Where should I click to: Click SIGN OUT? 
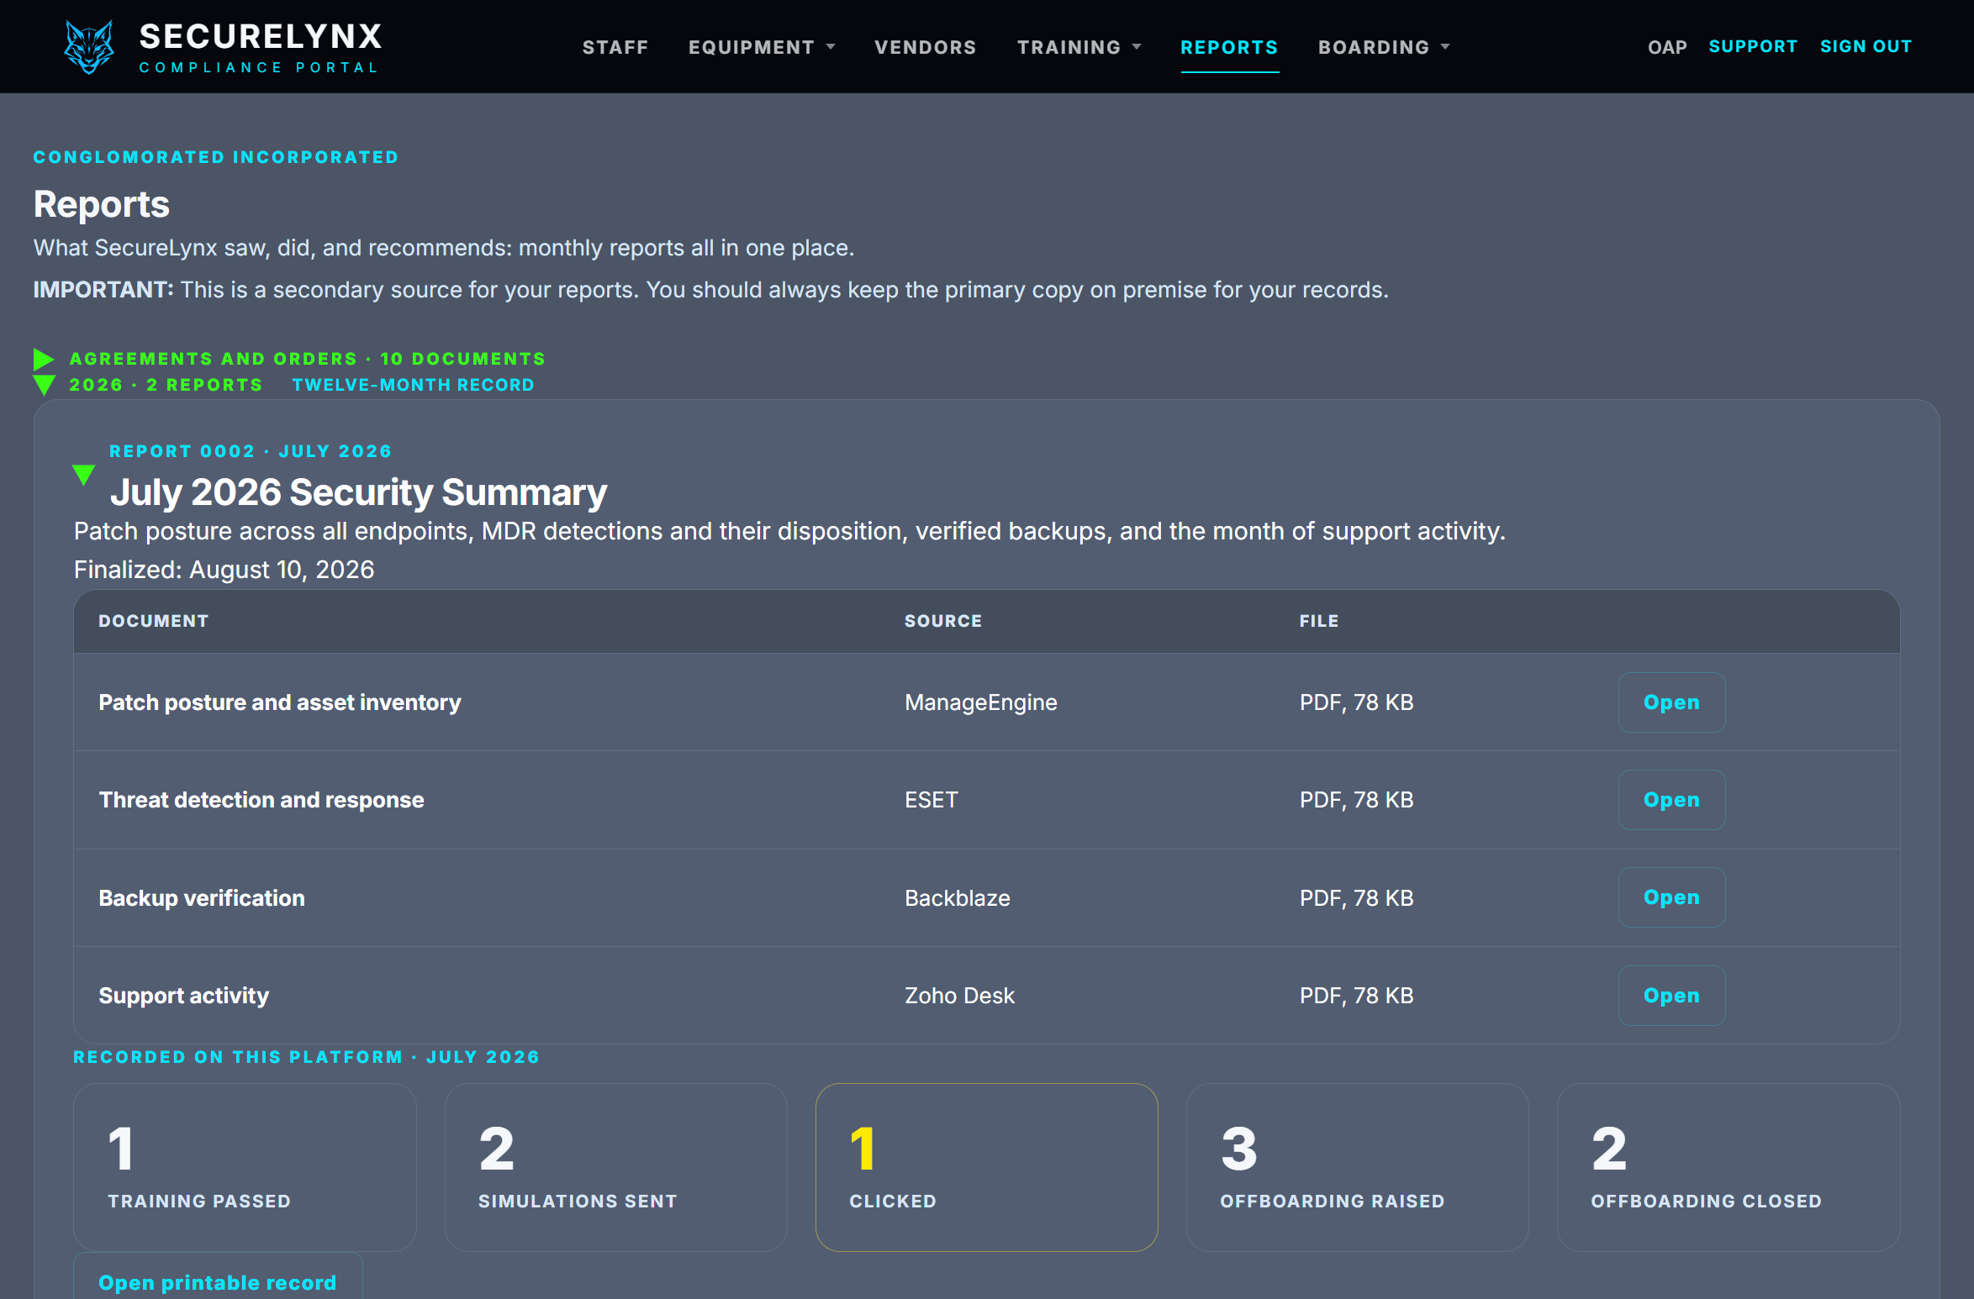(1866, 46)
